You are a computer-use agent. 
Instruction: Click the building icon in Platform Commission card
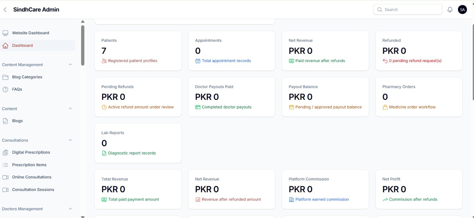click(x=291, y=200)
